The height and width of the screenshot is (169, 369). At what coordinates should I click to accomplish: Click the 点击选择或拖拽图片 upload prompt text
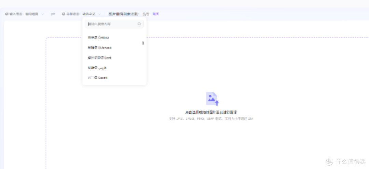(x=211, y=112)
